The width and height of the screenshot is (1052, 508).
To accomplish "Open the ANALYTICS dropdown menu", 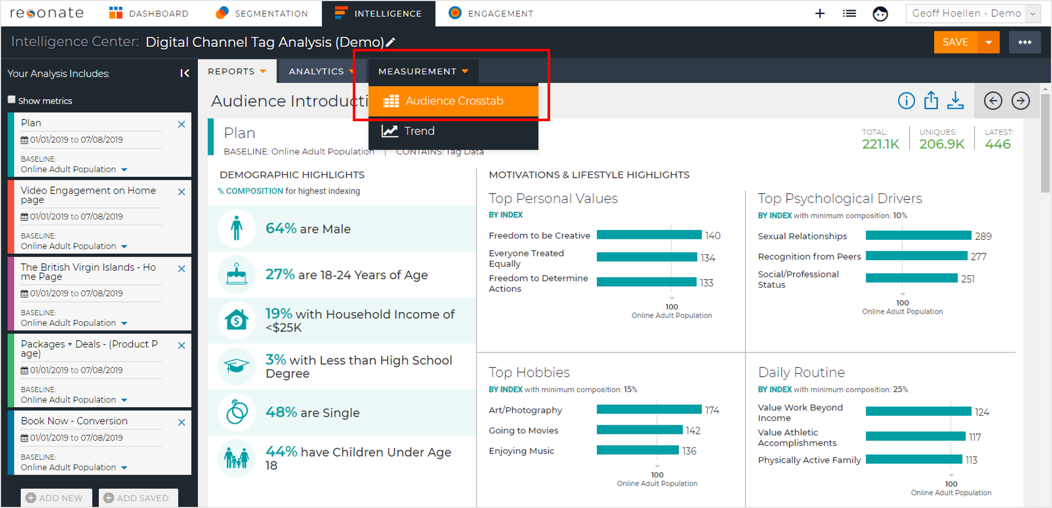I will 321,71.
